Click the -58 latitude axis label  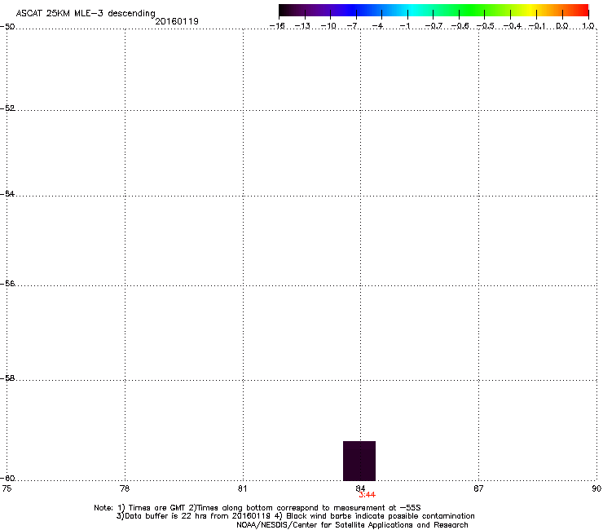[7, 378]
